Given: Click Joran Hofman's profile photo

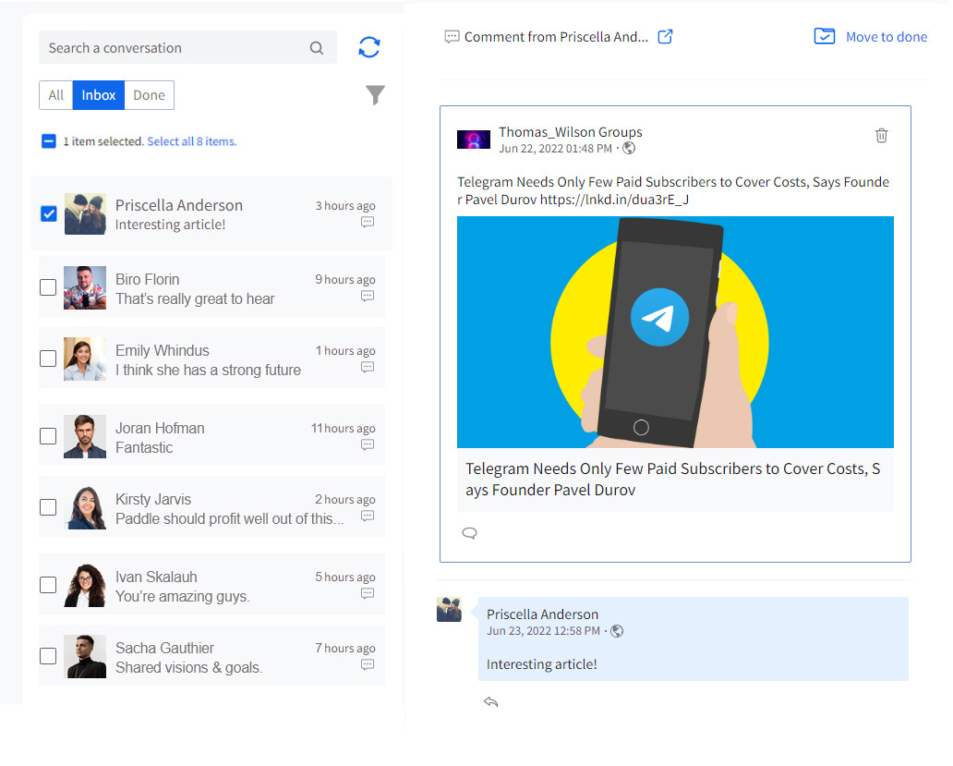Looking at the screenshot, I should click(85, 436).
